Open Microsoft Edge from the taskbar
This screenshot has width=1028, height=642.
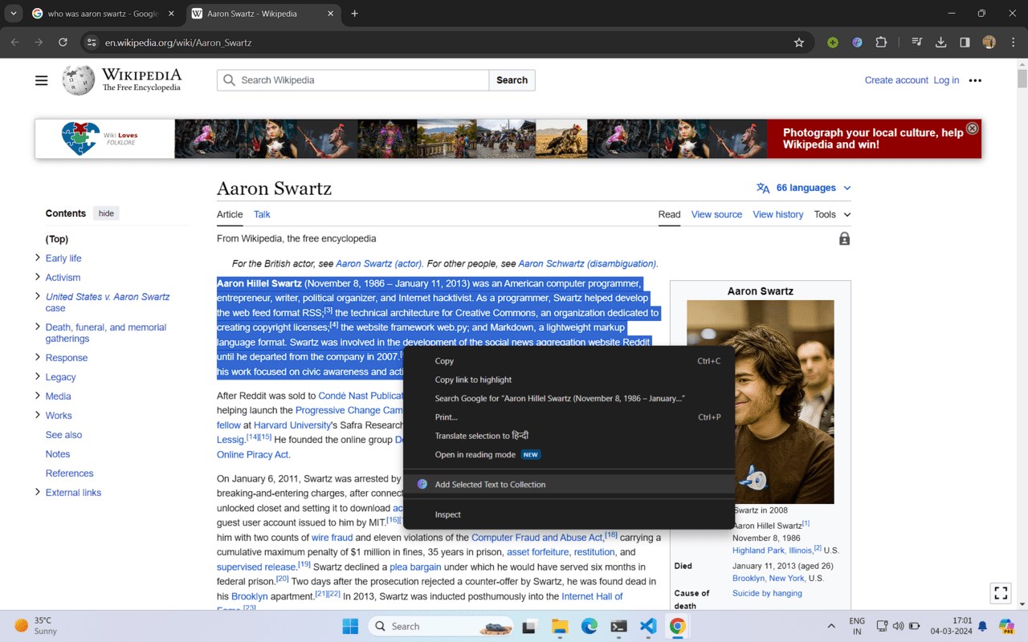click(589, 626)
